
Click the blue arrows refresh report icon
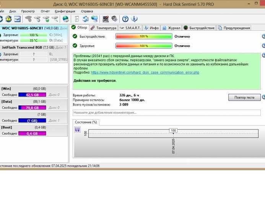86,19
